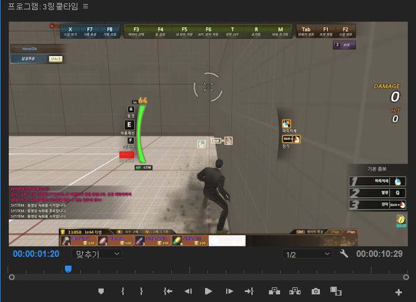The width and height of the screenshot is (416, 302).
Task: Click the F2 button in game HUD
Action: 345,31
